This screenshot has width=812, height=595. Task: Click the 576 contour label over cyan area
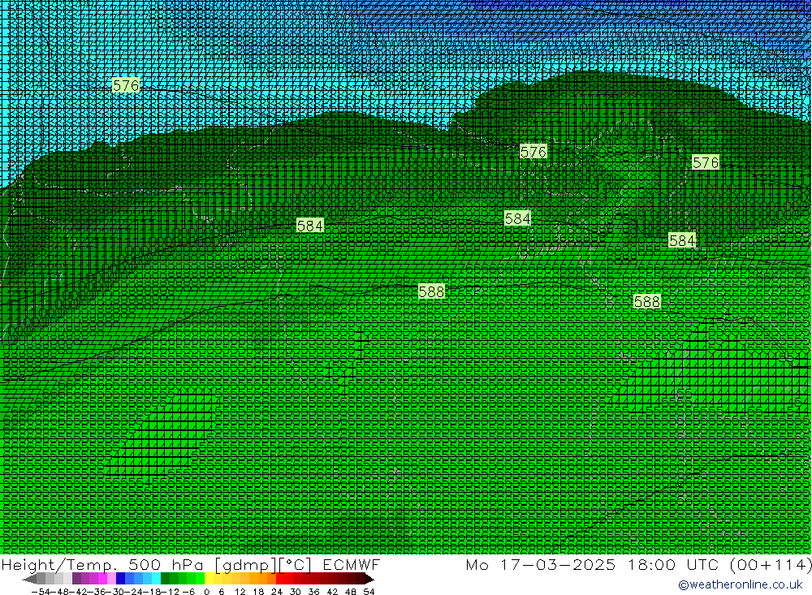coord(126,85)
